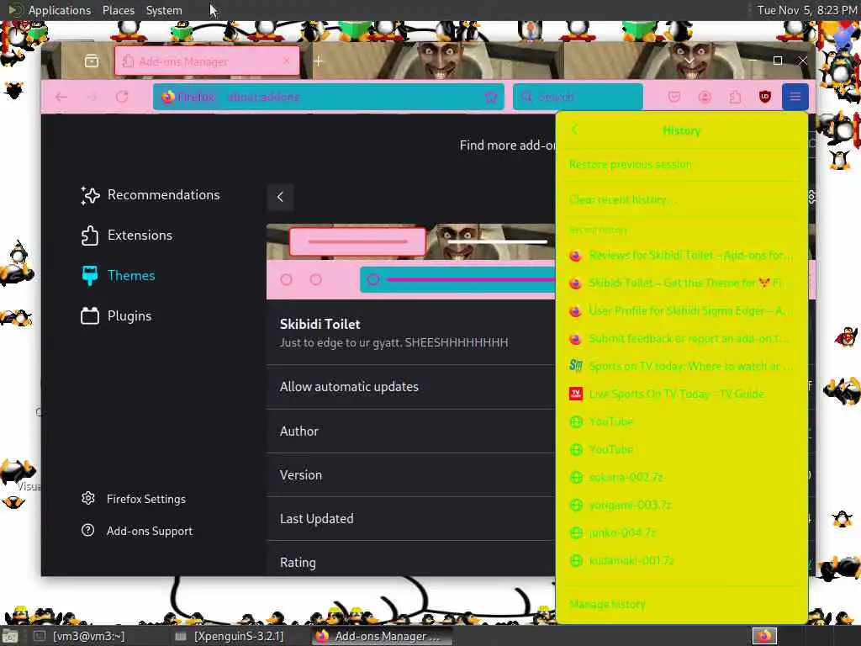Image resolution: width=861 pixels, height=646 pixels.
Task: Open the System menu in top panel
Action: [164, 10]
